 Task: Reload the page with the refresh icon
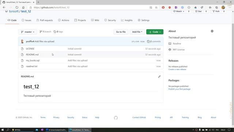tap(17, 7)
